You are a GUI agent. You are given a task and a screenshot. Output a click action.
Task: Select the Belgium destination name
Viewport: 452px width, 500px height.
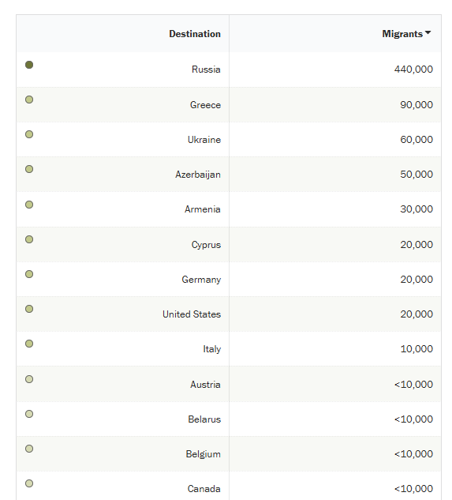coord(204,454)
